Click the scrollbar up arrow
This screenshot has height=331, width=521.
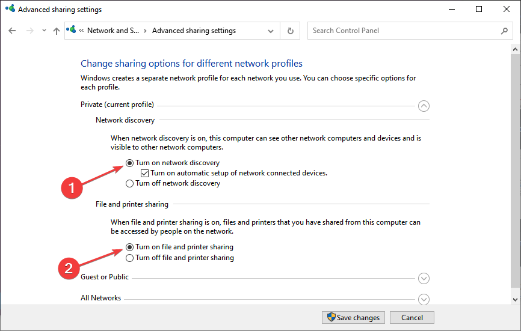point(516,49)
